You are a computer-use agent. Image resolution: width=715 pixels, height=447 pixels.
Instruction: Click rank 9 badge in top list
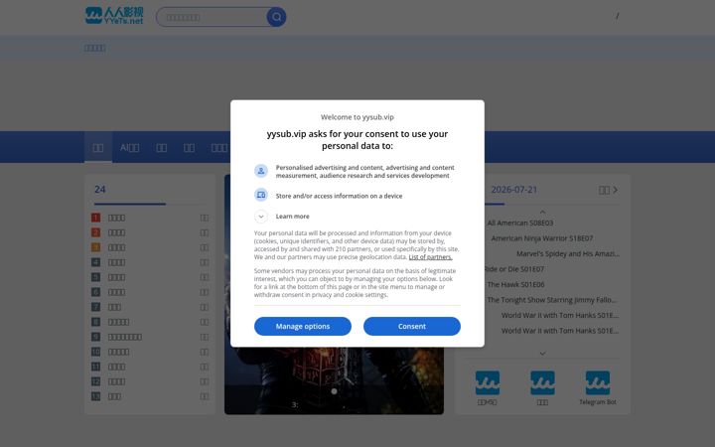(95, 337)
